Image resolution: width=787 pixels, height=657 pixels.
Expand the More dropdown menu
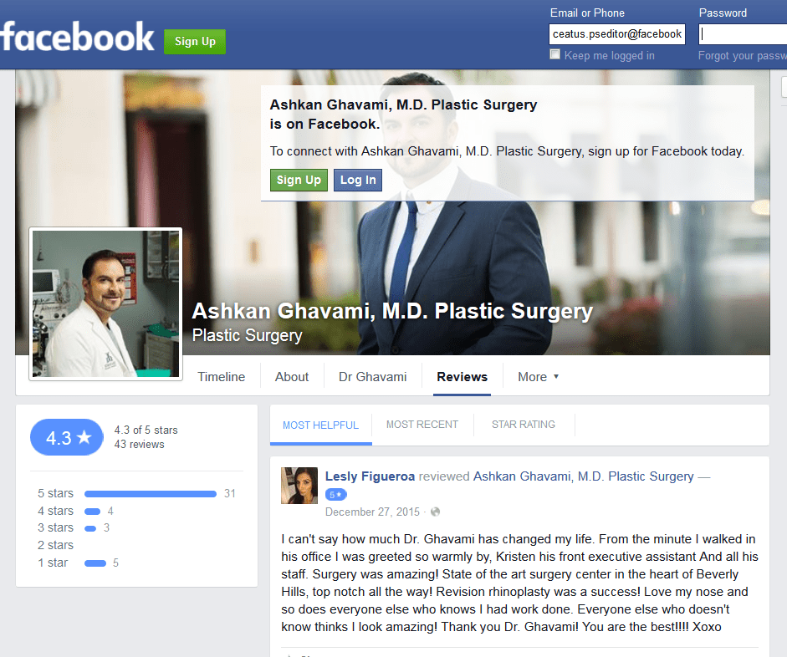click(x=538, y=377)
